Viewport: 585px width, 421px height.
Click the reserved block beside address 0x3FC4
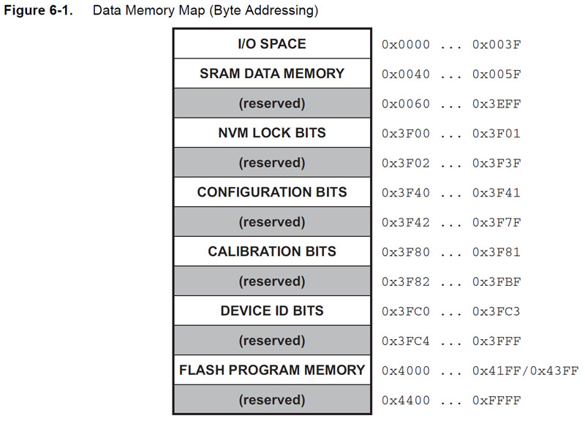272,341
